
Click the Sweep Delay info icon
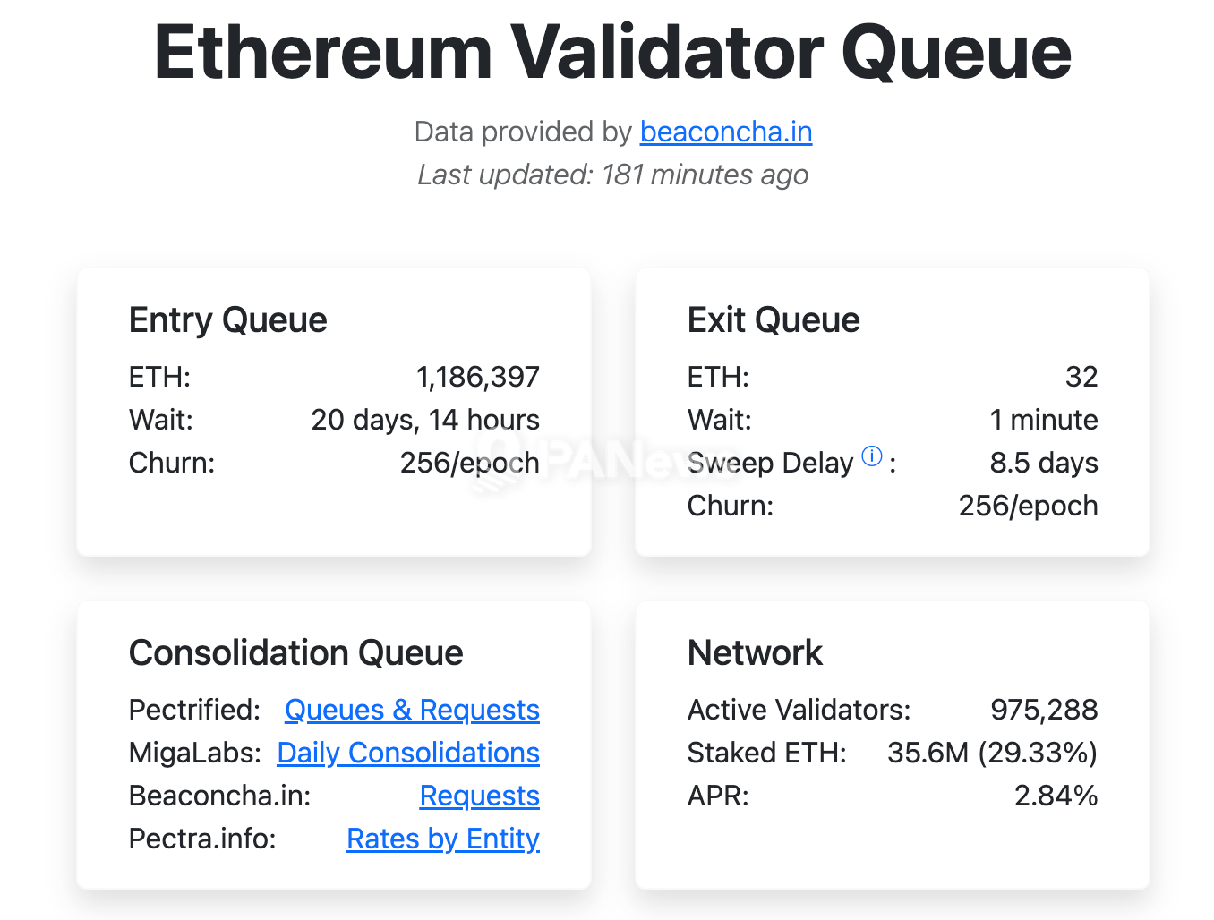click(x=869, y=456)
